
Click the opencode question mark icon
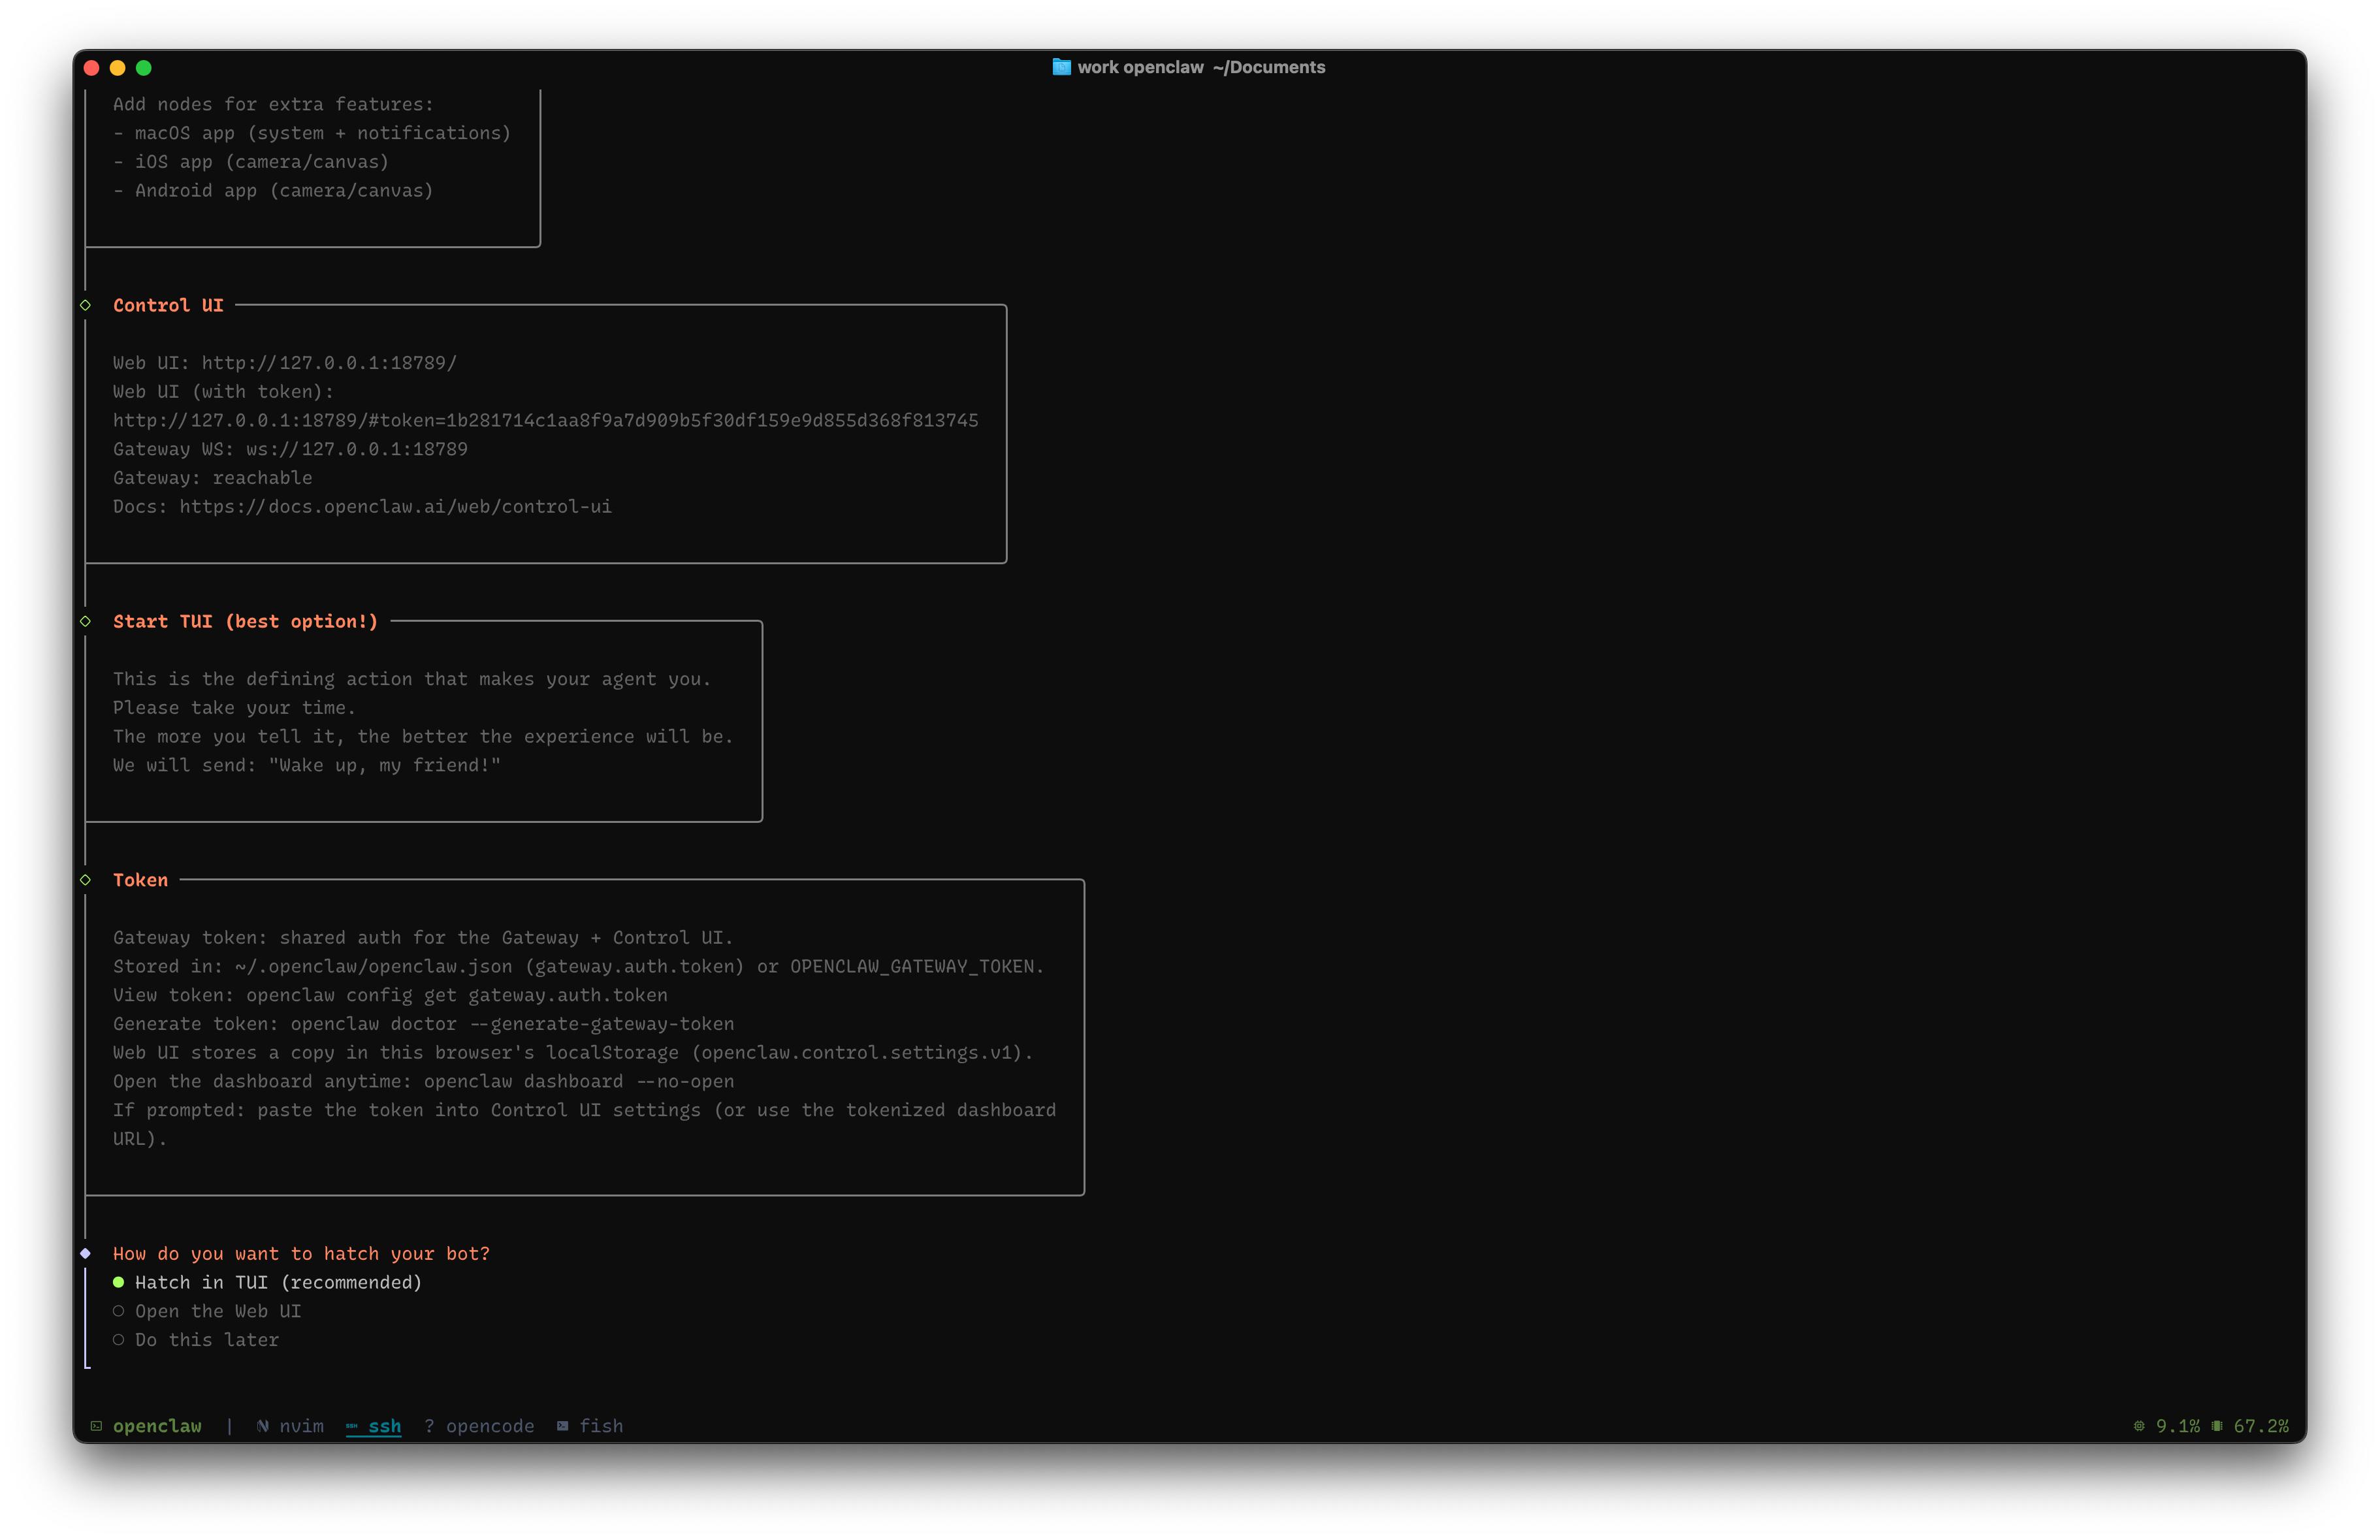429,1426
